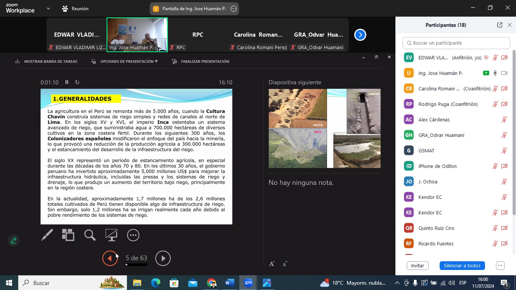Click the zoom into slide magnifier
Image resolution: width=516 pixels, height=290 pixels.
(90, 235)
